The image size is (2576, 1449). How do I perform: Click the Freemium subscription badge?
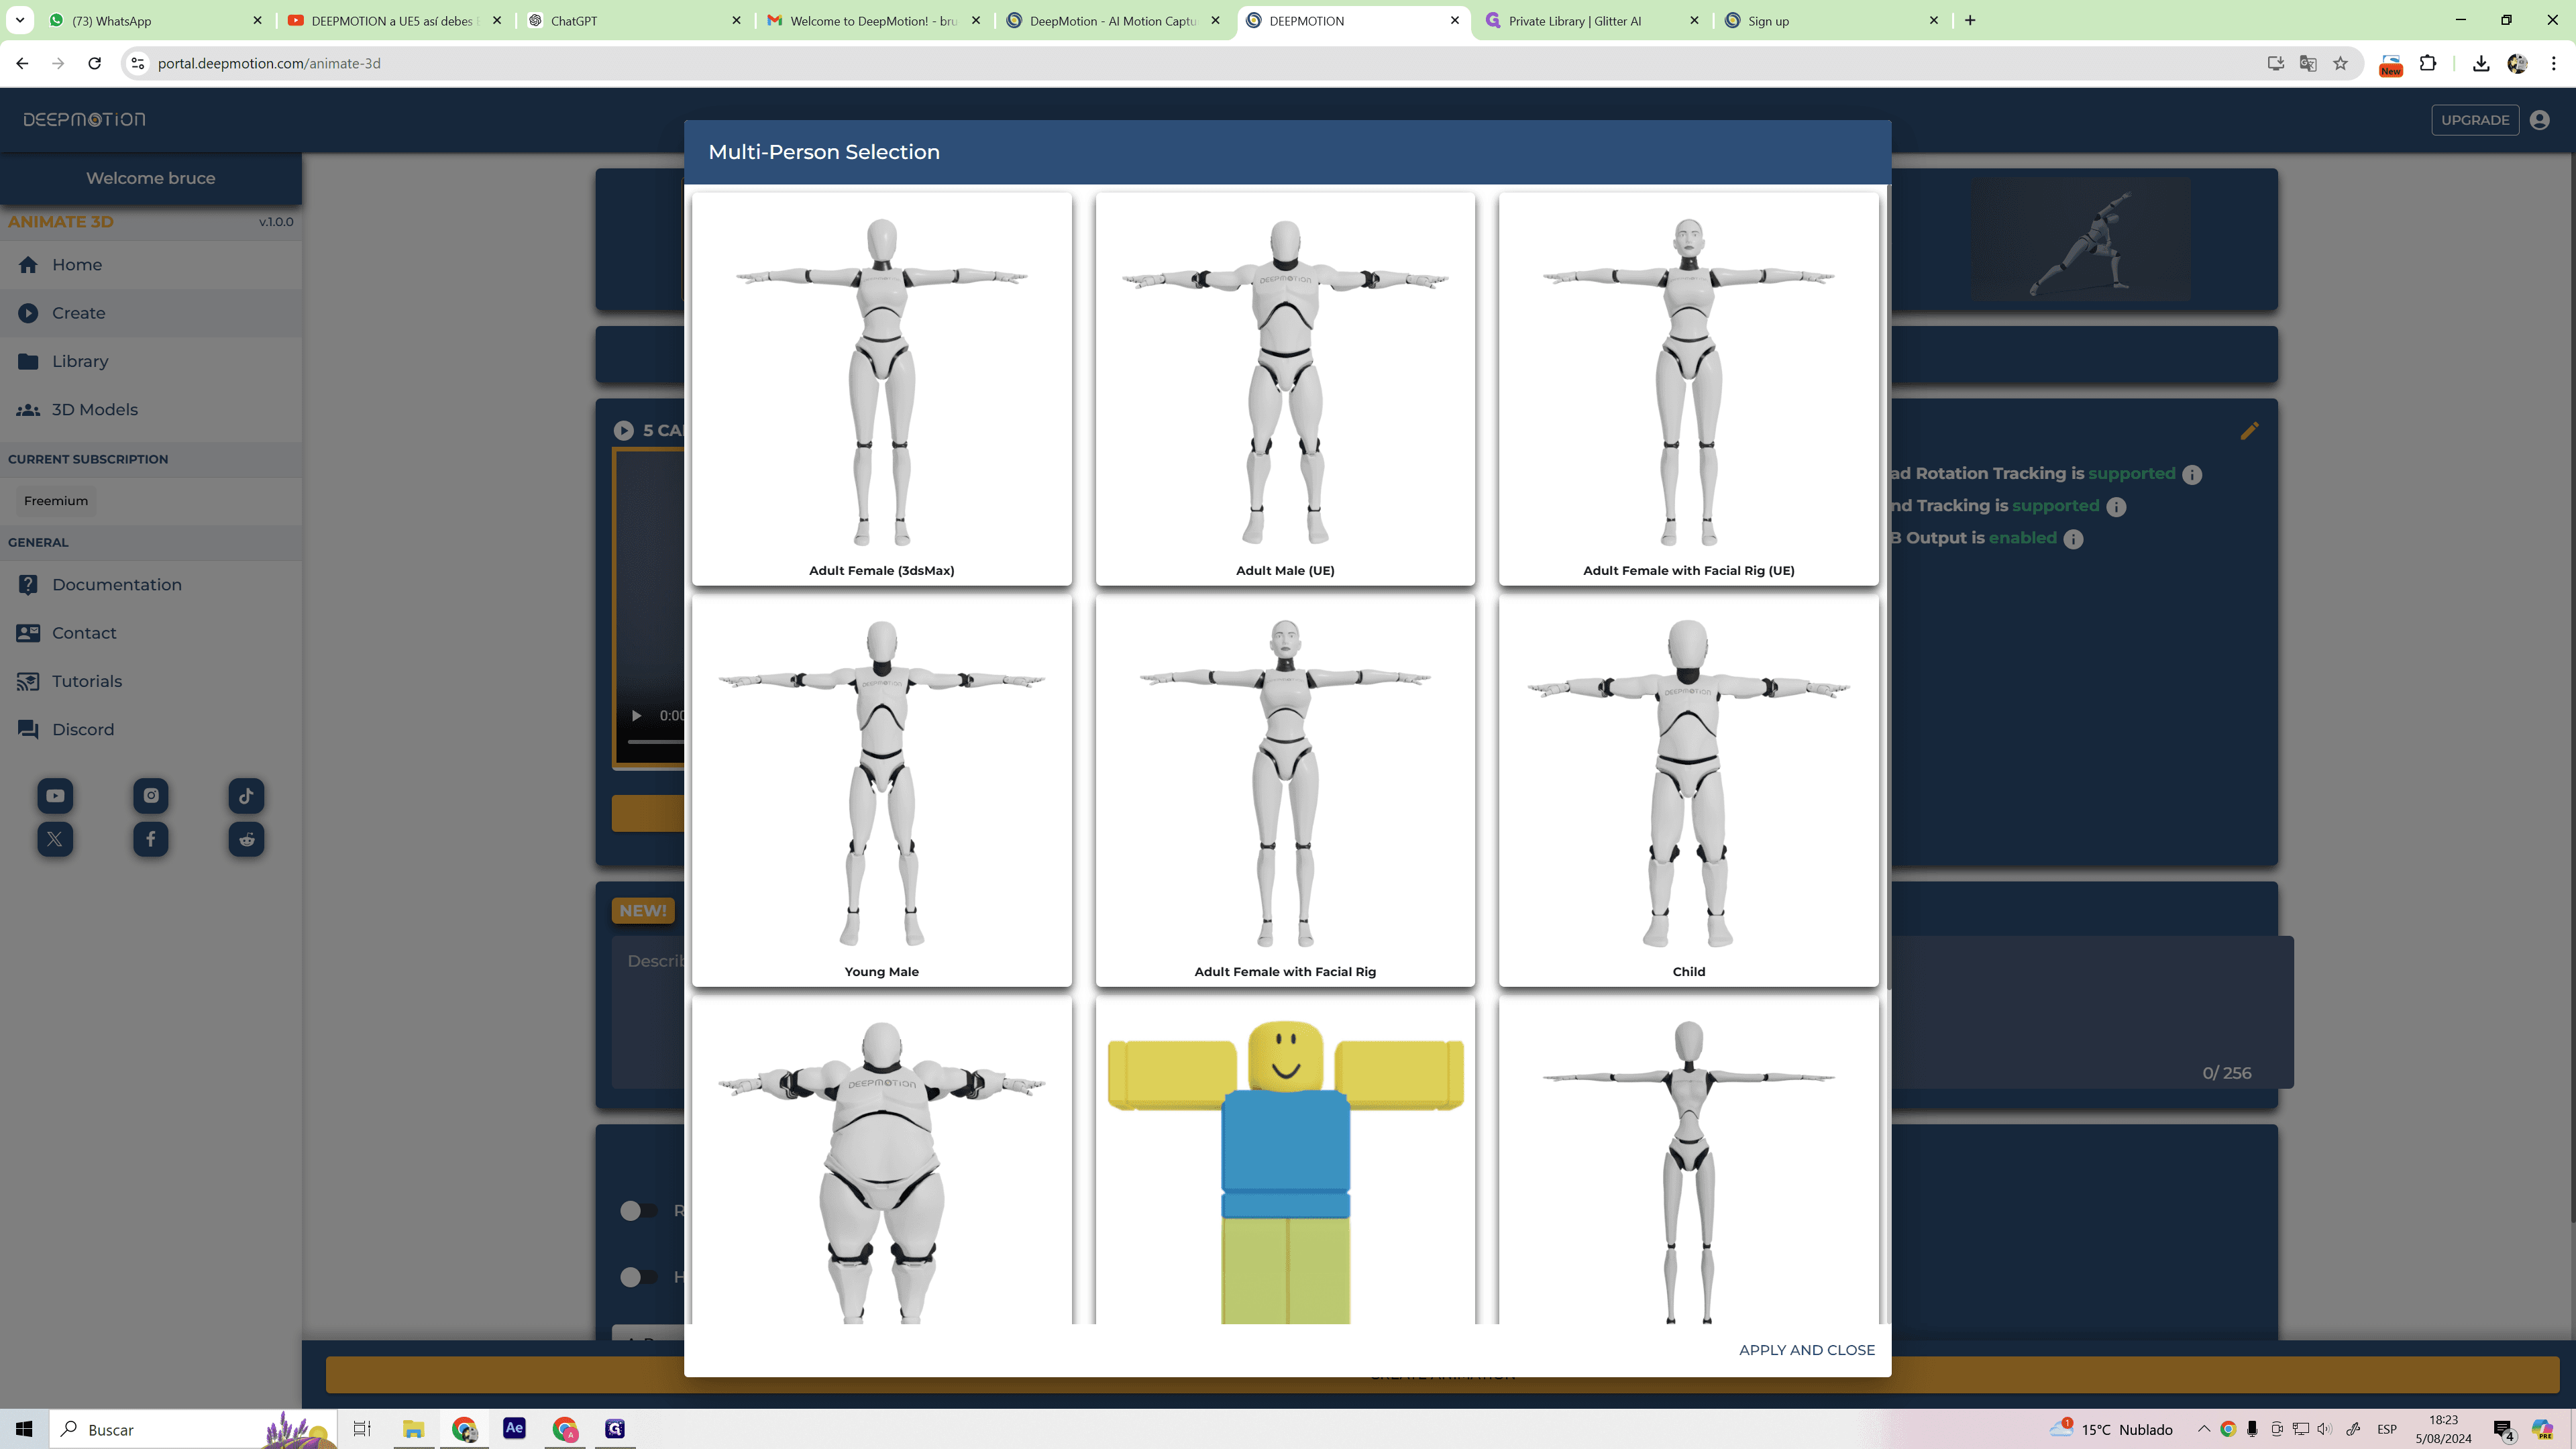pyautogui.click(x=56, y=501)
